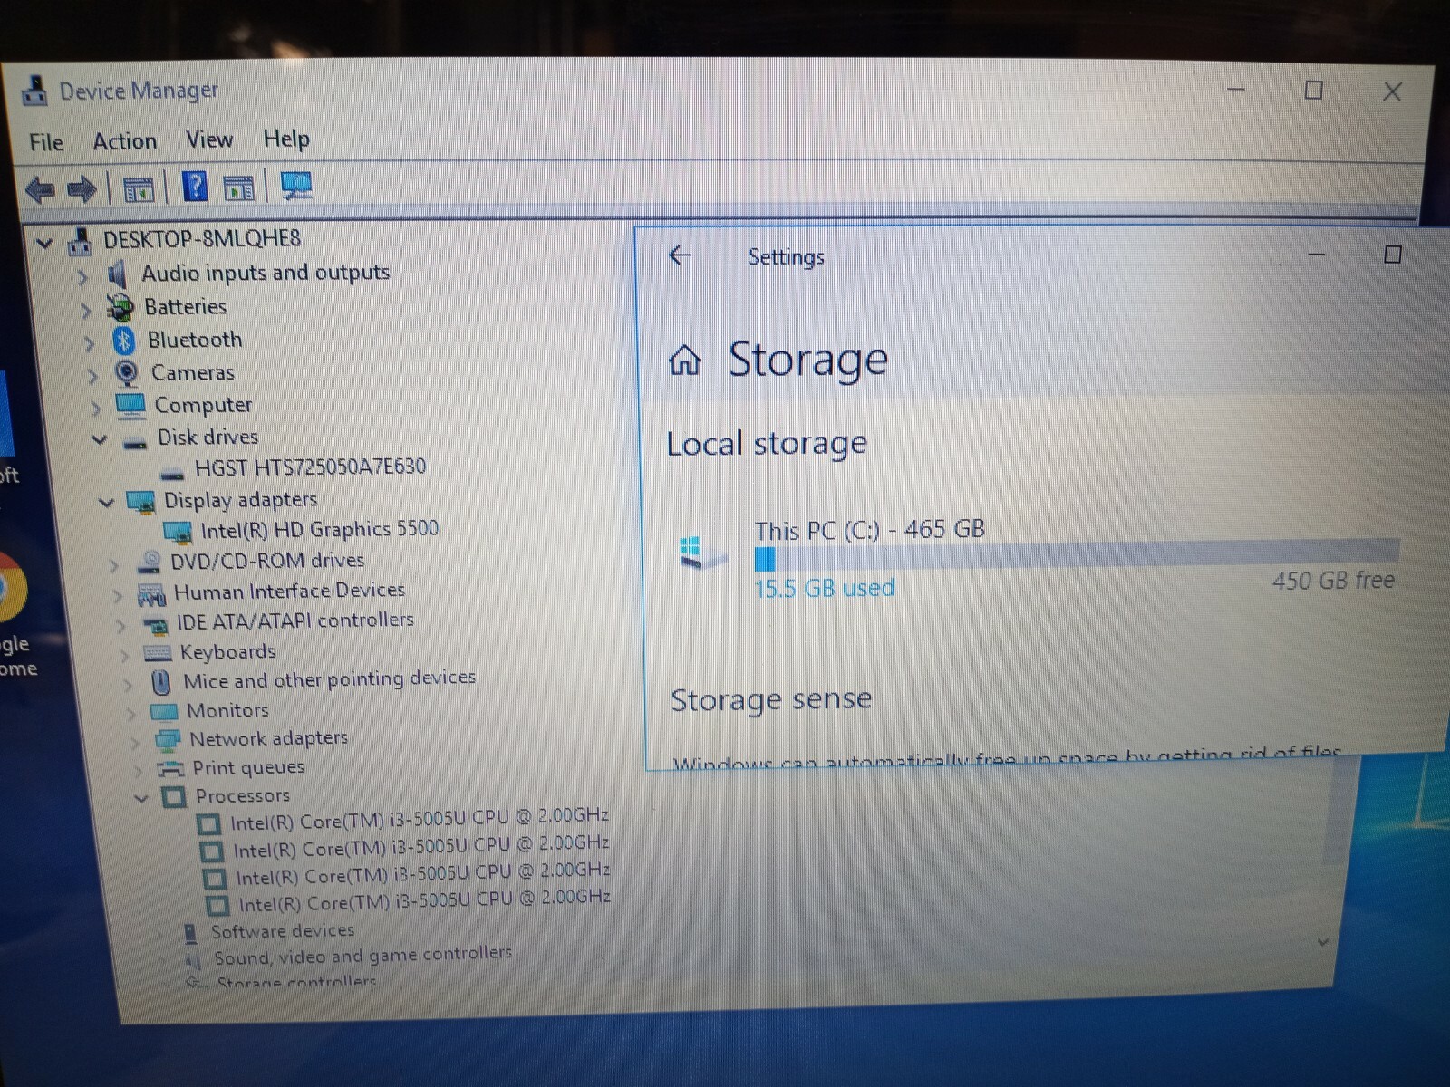The width and height of the screenshot is (1450, 1087).
Task: Click the Bluetooth category icon
Action: coord(124,341)
